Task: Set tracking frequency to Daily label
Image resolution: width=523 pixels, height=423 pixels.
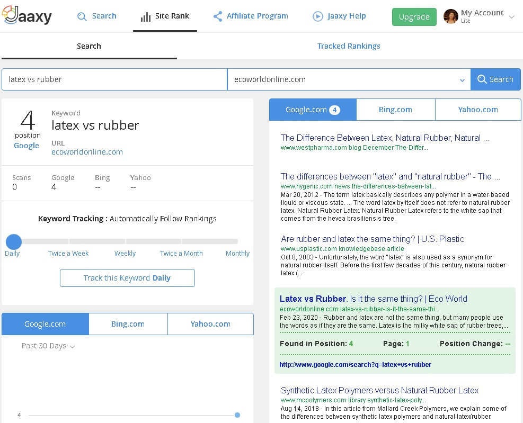Action: coord(12,254)
